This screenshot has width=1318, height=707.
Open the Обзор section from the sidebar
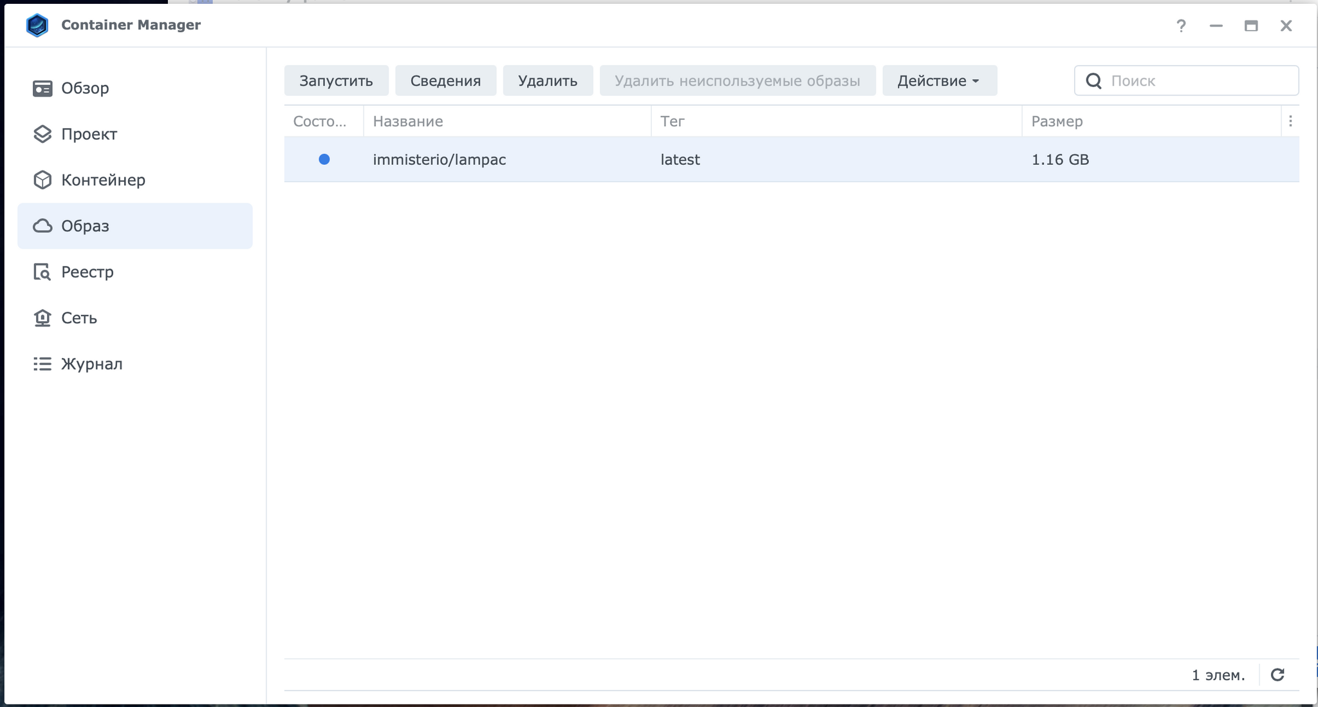click(85, 88)
